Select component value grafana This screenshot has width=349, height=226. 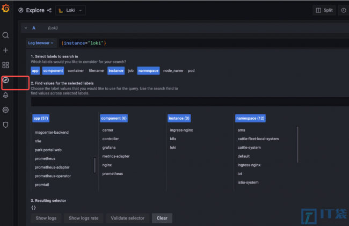[109, 148]
